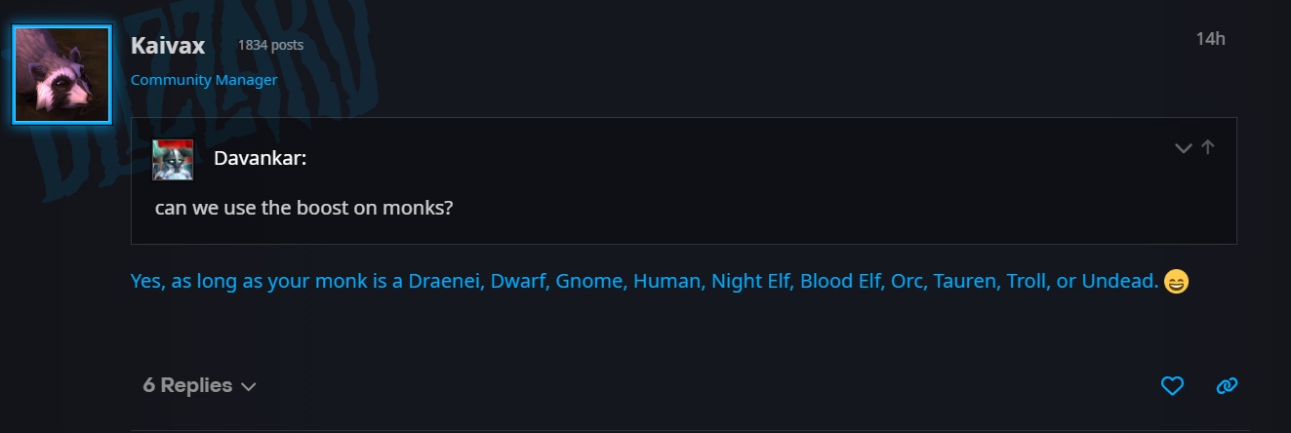Click the word Undead in the reply
Image resolution: width=1291 pixels, height=433 pixels.
click(1120, 282)
